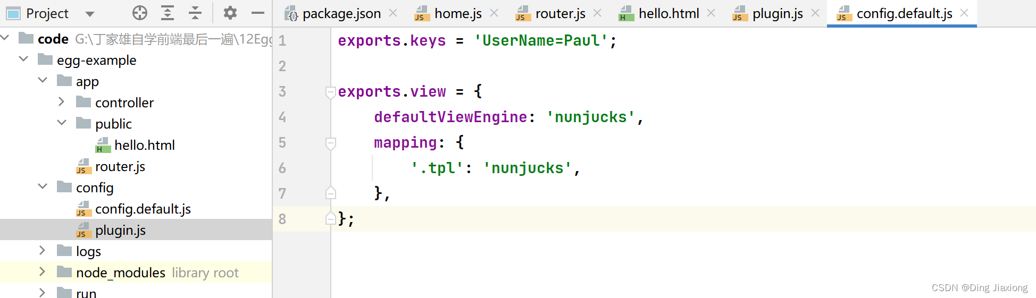Fold the mapping block at line 5
This screenshot has height=298, width=1036.
[331, 143]
